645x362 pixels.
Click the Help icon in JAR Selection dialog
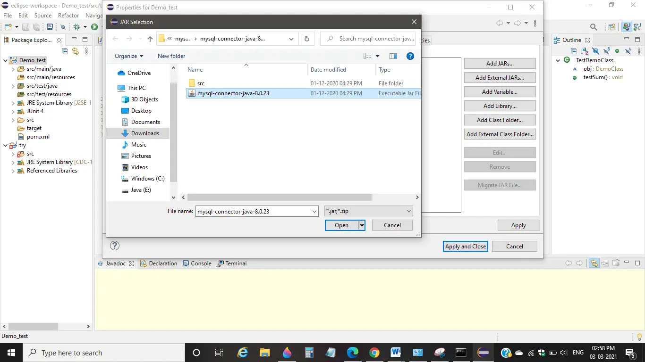410,56
